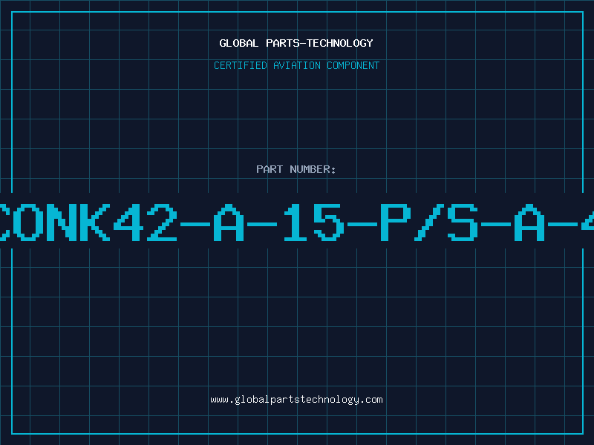Click the letter K in CONK42
Viewport: 594px width, 445px height.
coord(94,222)
